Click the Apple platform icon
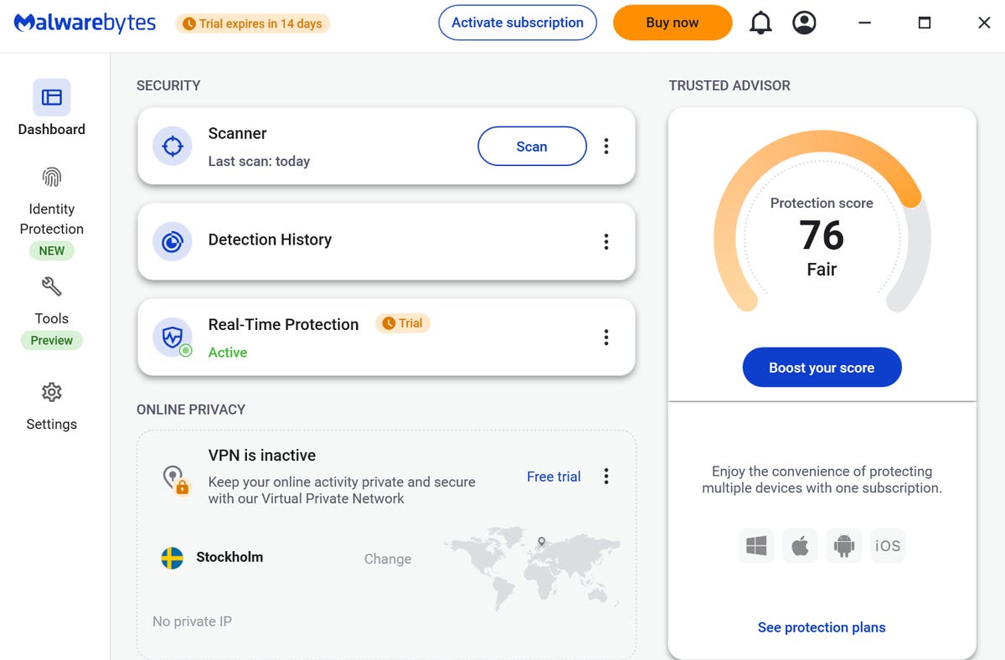 [x=800, y=546]
